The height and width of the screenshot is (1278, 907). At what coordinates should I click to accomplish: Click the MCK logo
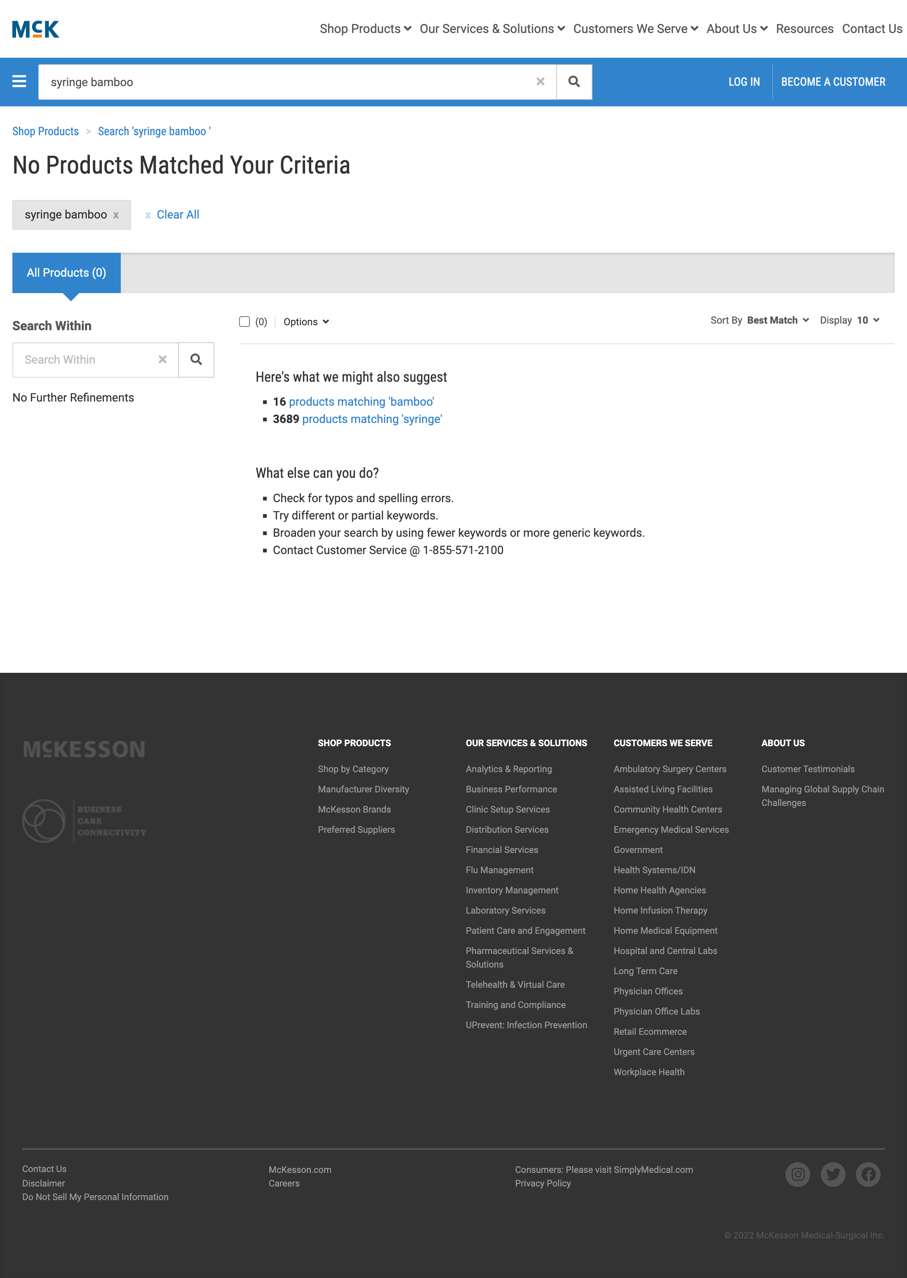pyautogui.click(x=35, y=28)
